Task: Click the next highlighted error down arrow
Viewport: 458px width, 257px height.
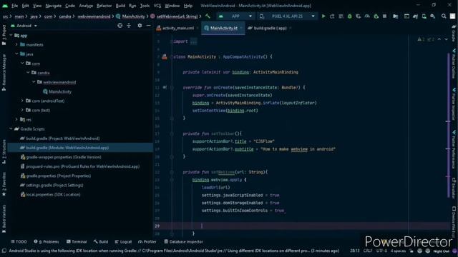Action: point(446,39)
